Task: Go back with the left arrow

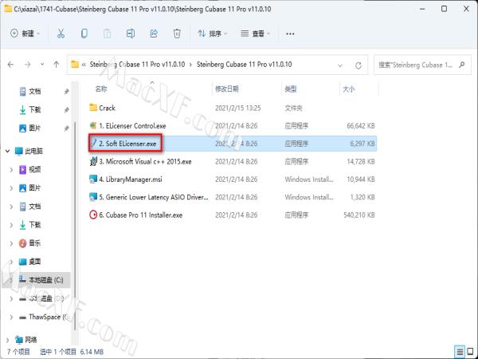Action: point(10,65)
